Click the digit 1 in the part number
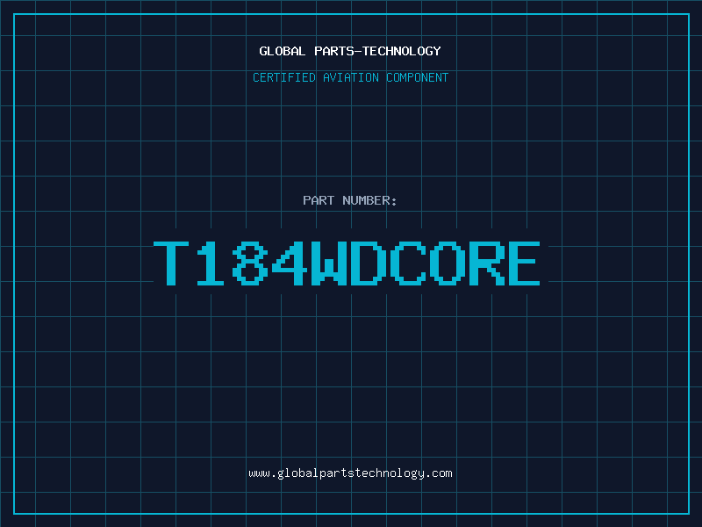Screen dimensions: 702x527 pyautogui.click(x=211, y=263)
